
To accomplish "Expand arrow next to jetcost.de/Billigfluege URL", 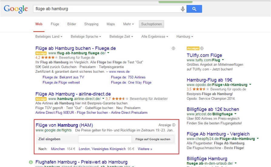I will (236, 114).
